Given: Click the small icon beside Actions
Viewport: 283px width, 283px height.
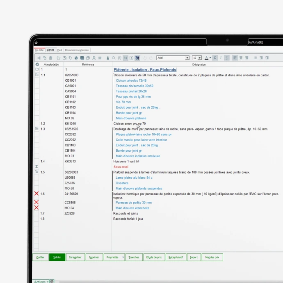Looking at the screenshot, I should [x=52, y=281].
